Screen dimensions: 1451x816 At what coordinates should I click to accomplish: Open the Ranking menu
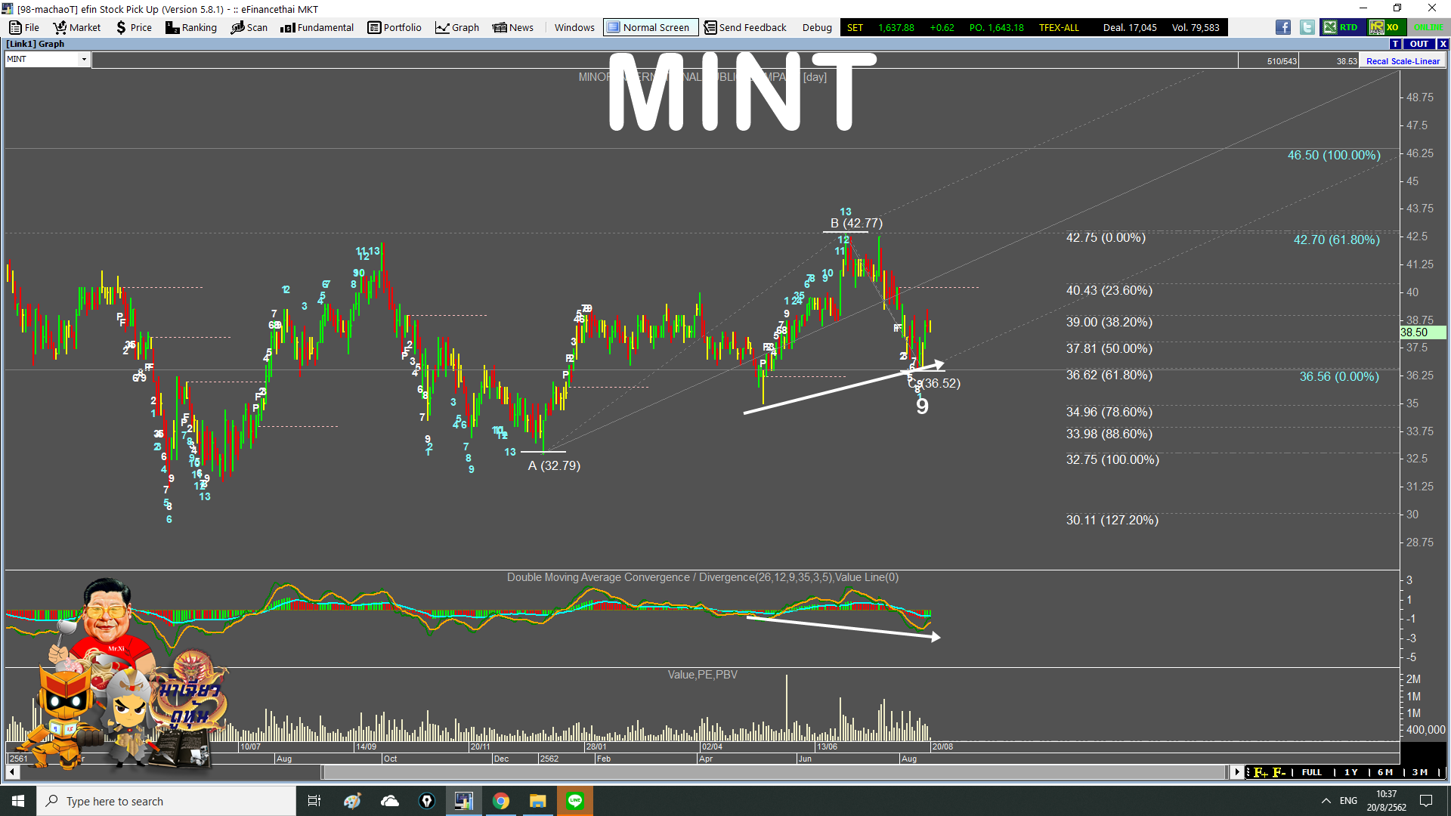pos(191,27)
